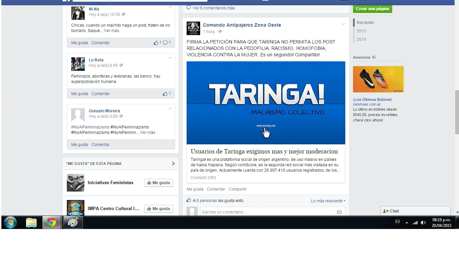Click 'Comentar' under the Taringa petition post
The width and height of the screenshot is (459, 259).
pos(216,189)
